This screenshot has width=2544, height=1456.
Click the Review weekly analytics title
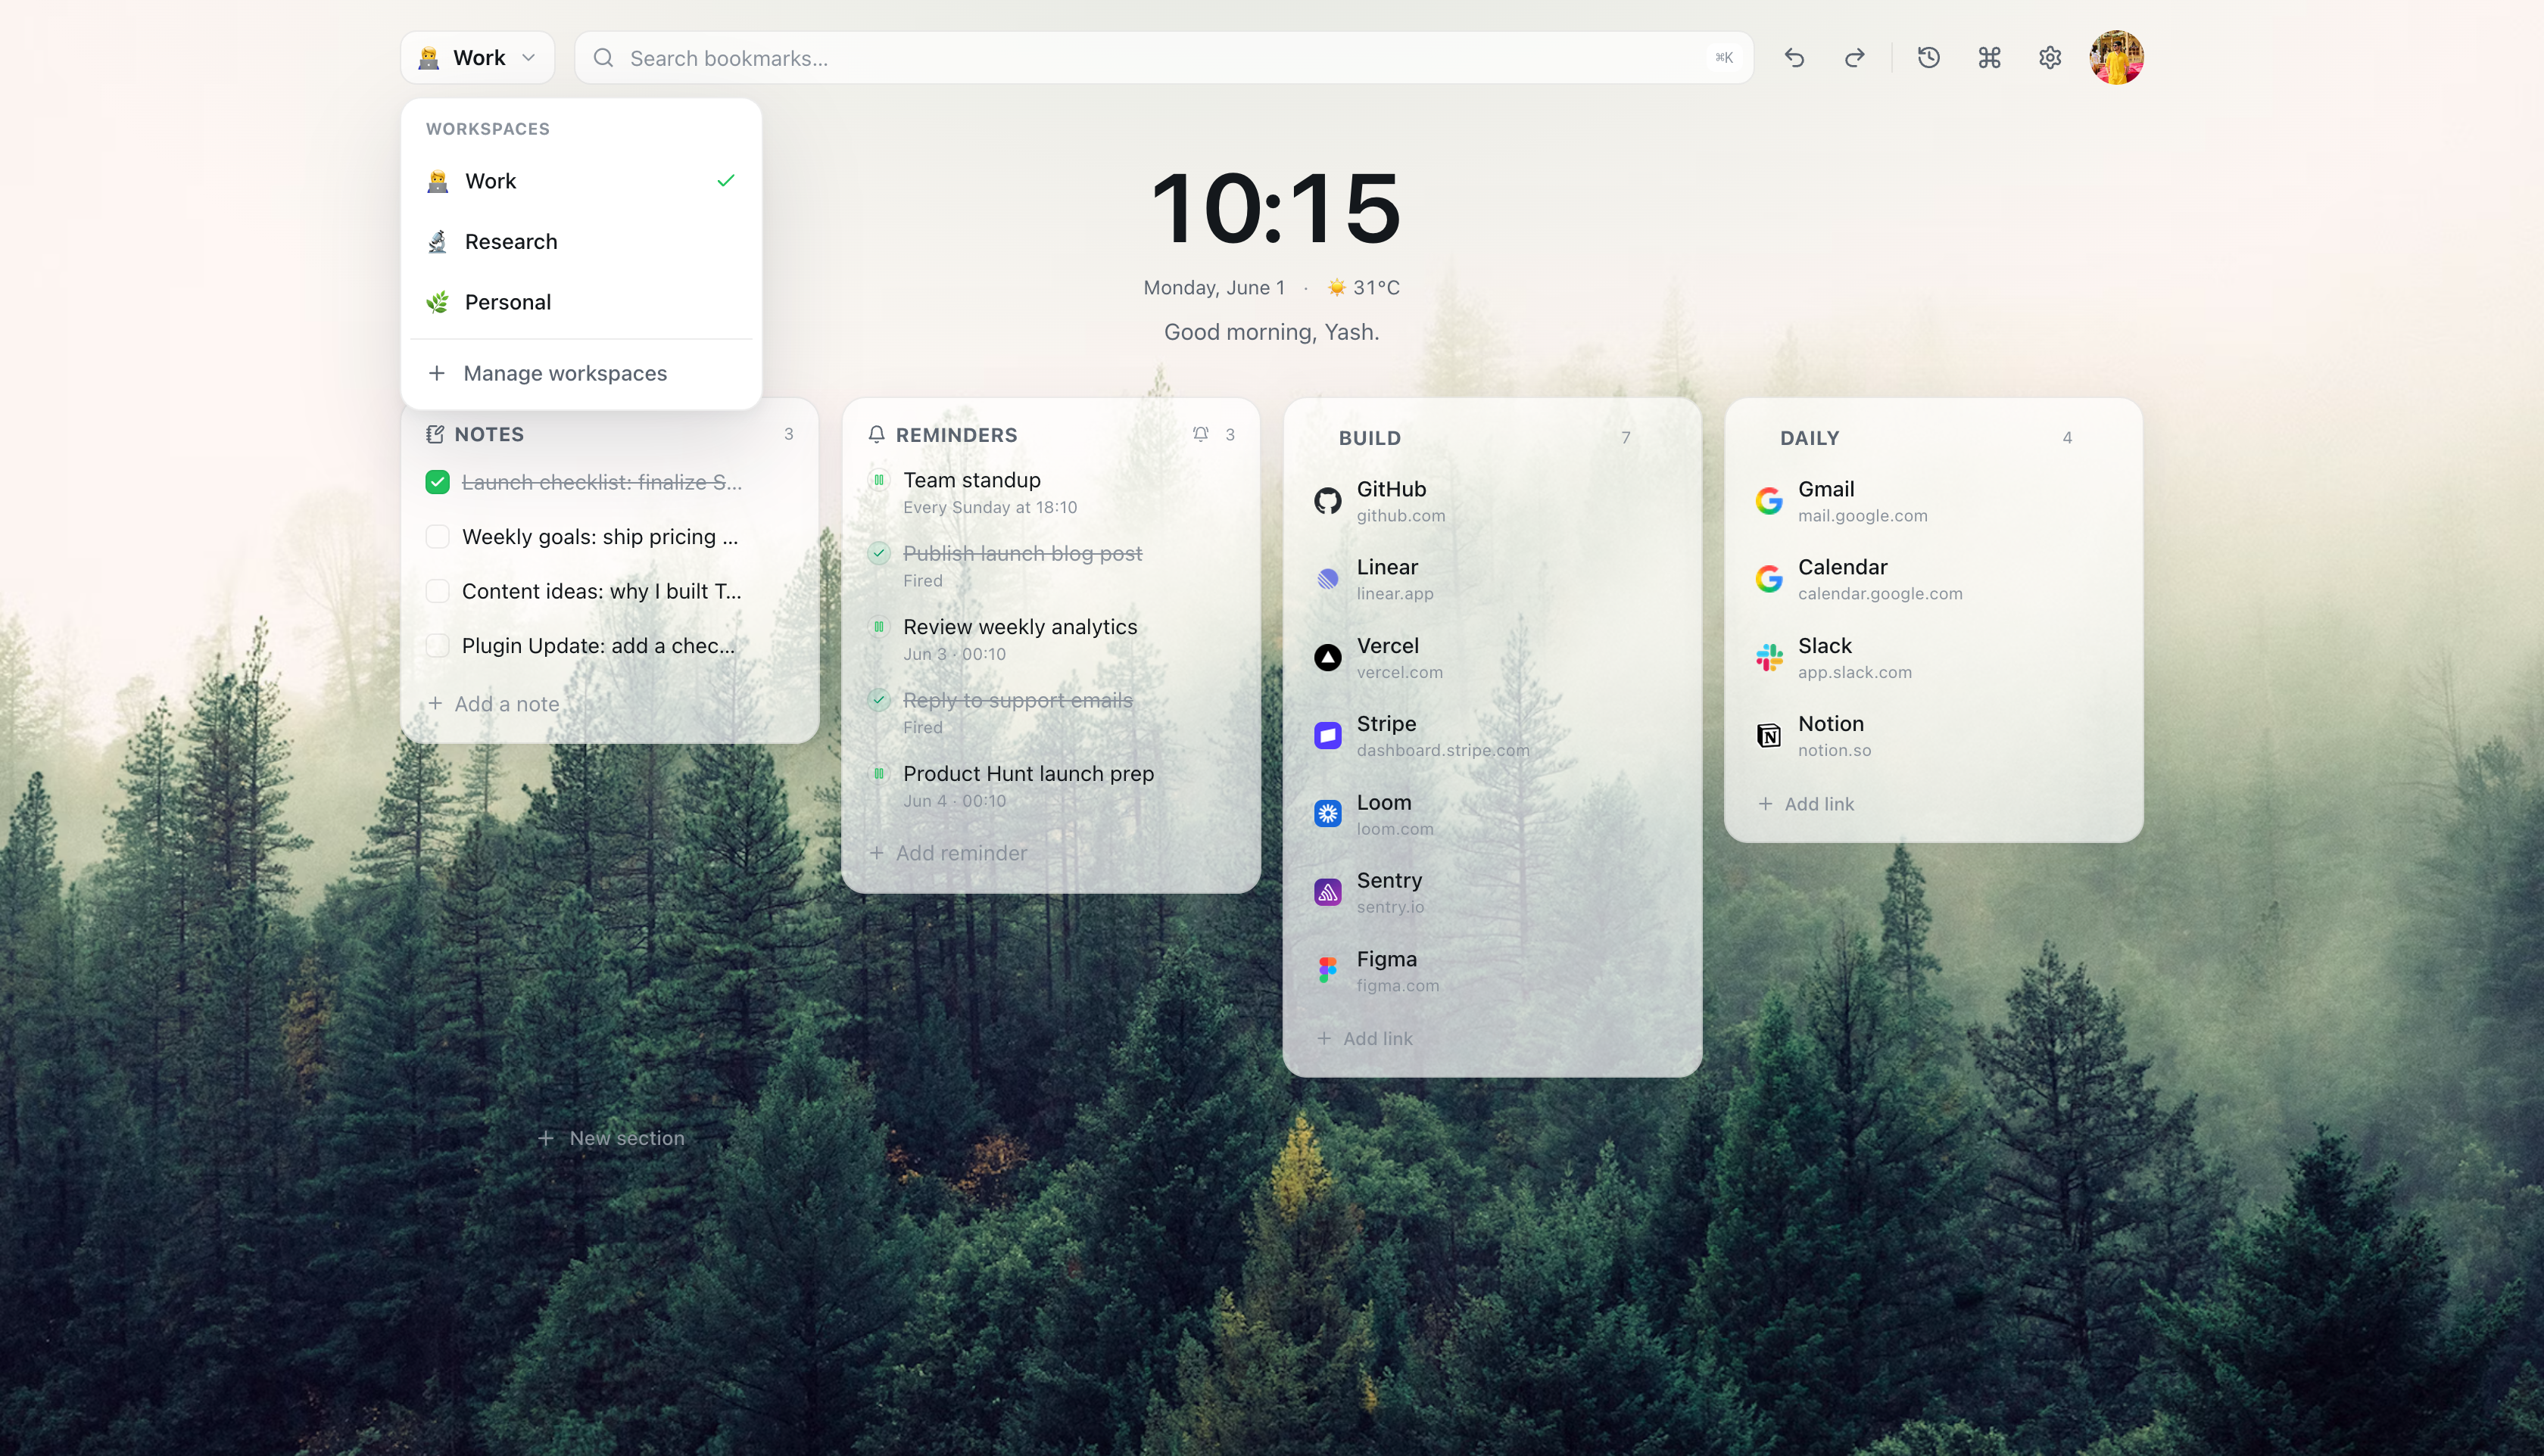(x=1019, y=627)
